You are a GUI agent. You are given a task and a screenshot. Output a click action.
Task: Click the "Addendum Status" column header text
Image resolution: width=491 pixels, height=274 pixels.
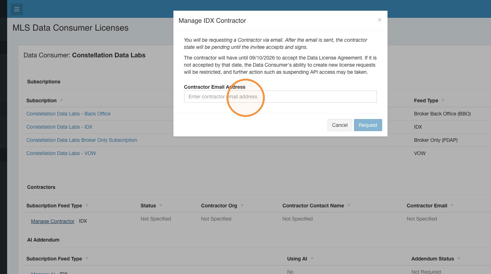(x=432, y=259)
